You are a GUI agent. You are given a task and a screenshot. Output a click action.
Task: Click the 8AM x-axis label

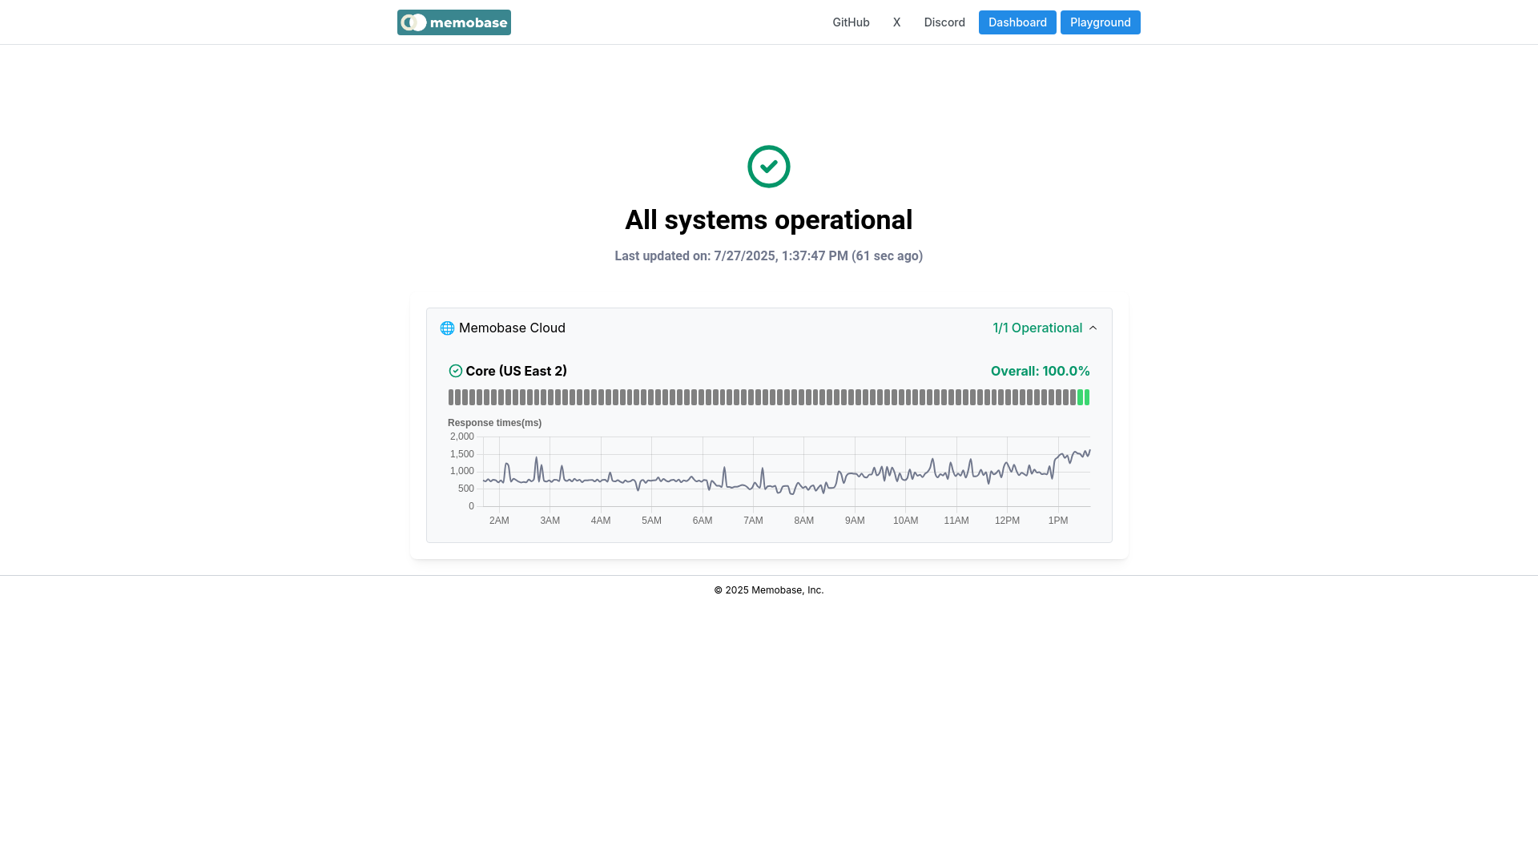pyautogui.click(x=803, y=521)
